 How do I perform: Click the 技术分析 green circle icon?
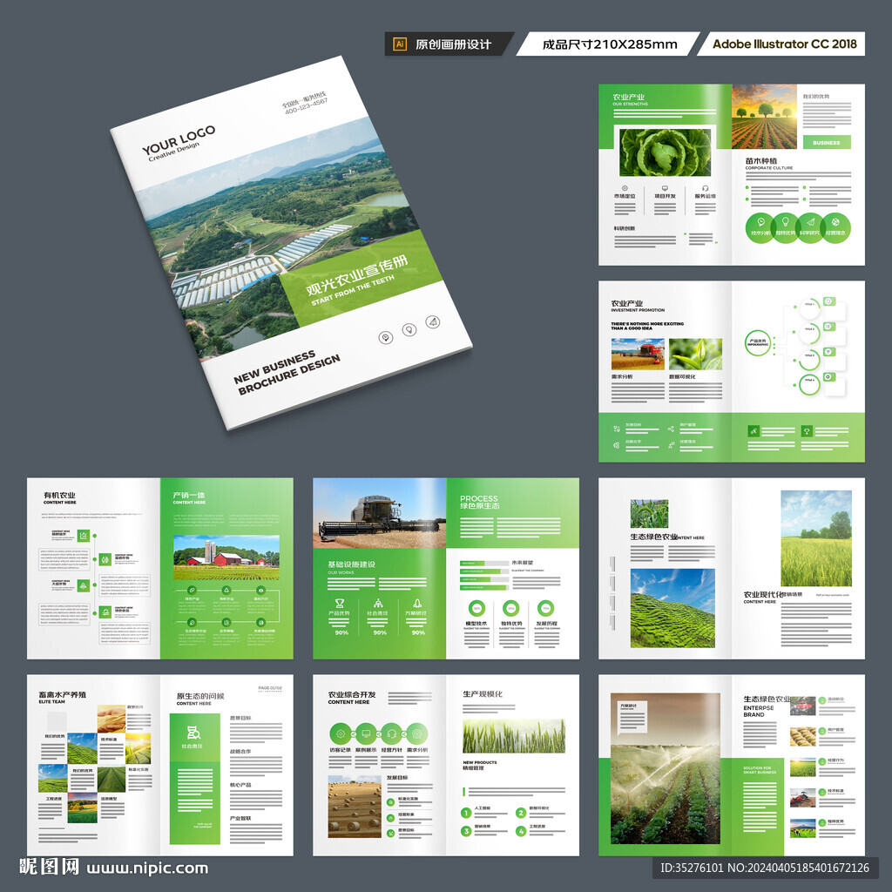[760, 227]
